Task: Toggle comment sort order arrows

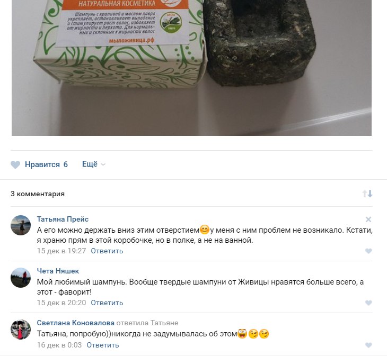Action: 367,194
